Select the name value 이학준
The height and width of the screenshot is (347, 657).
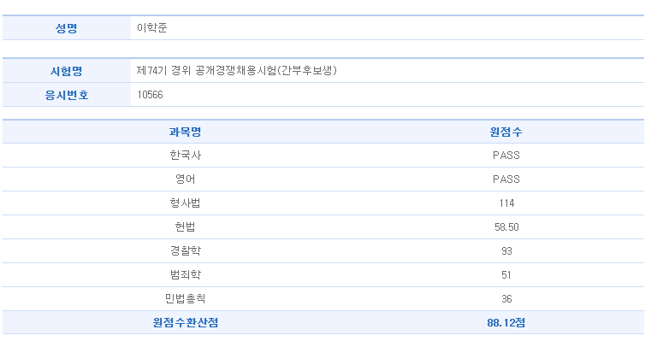click(x=152, y=28)
